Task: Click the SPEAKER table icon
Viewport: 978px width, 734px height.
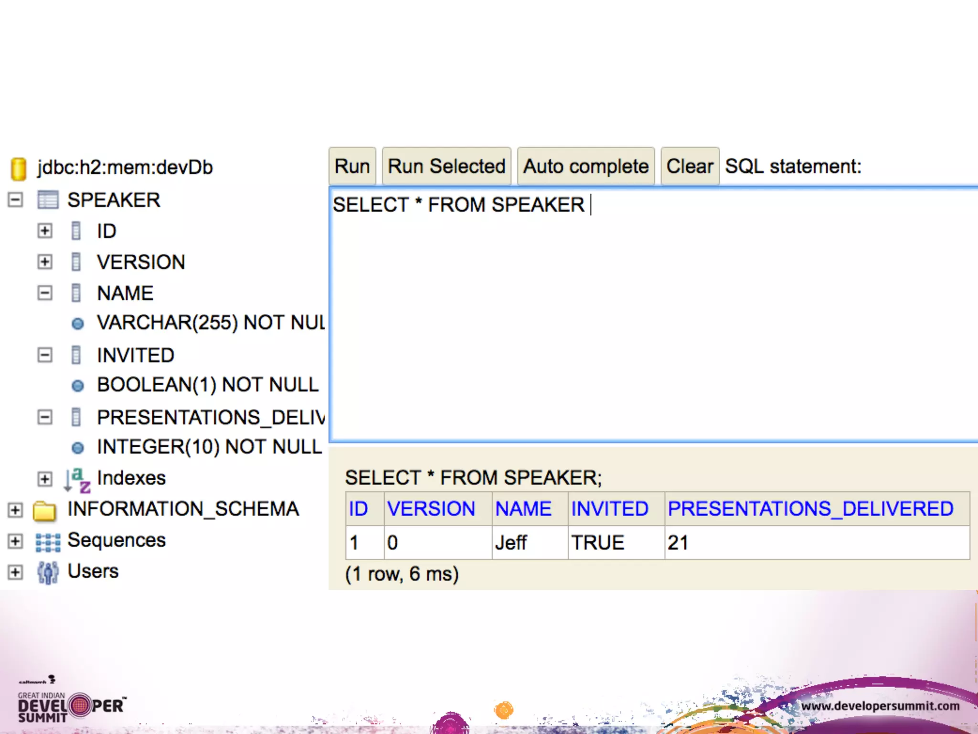Action: point(48,200)
